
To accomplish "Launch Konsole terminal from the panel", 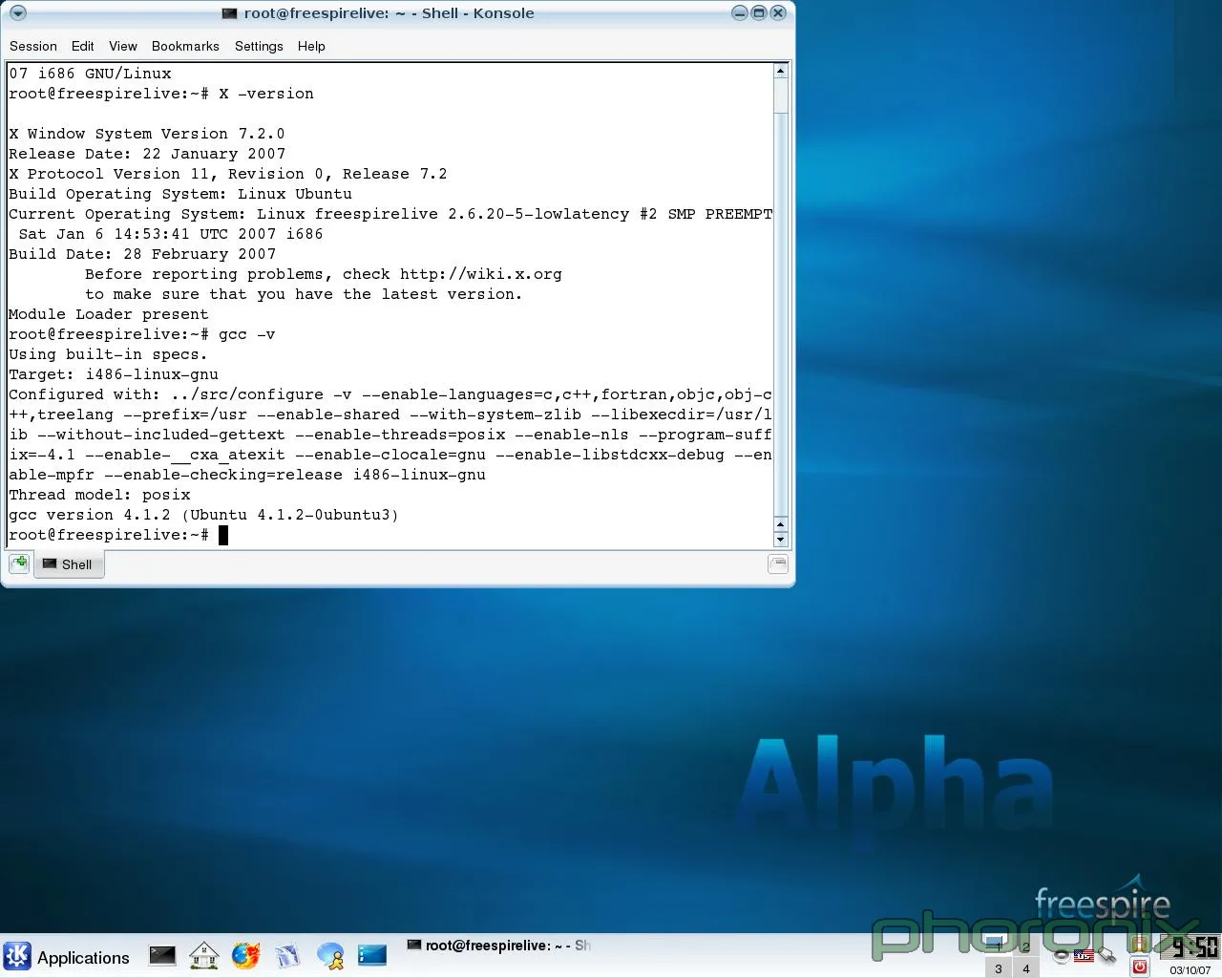I will point(162,955).
